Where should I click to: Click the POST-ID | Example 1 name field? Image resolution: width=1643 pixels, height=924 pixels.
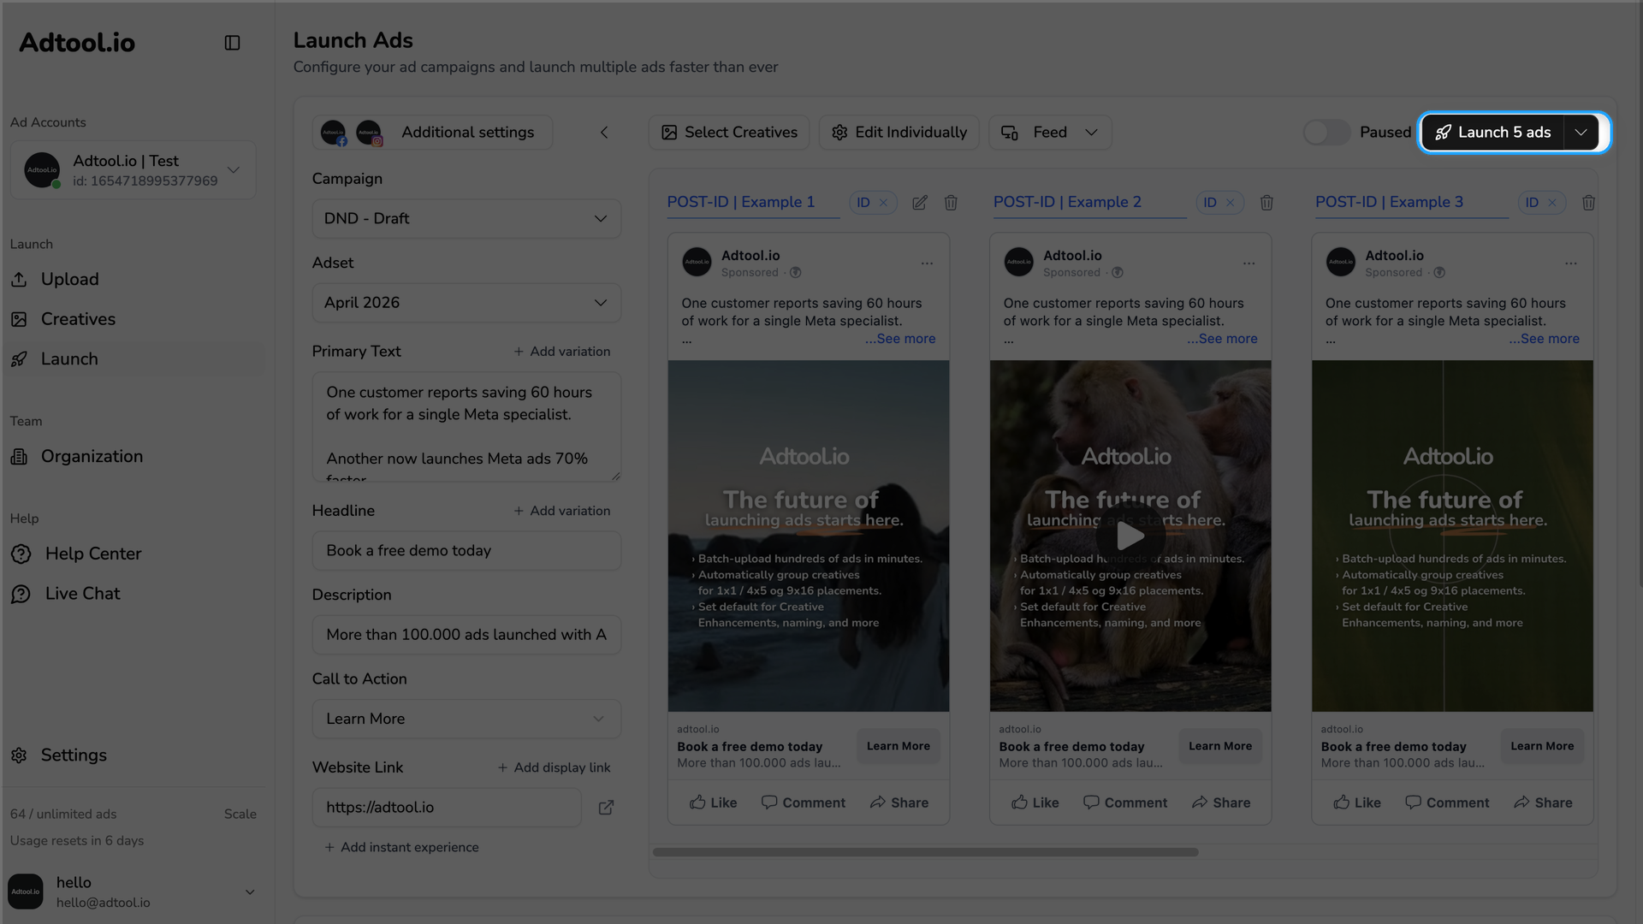click(753, 203)
